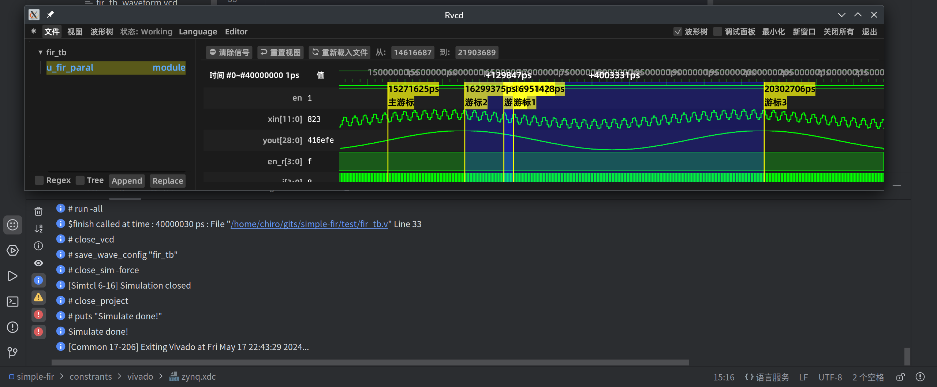Open the 文件 menu
This screenshot has width=937, height=387.
pos(52,31)
